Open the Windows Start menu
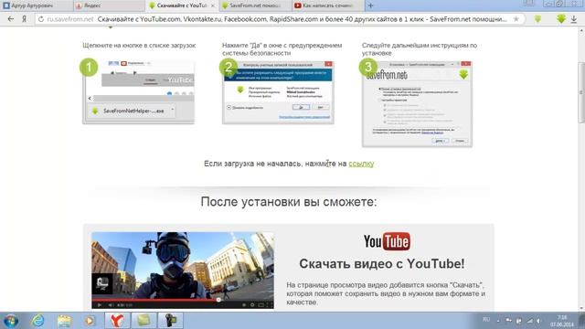The image size is (585, 329). pyautogui.click(x=10, y=321)
